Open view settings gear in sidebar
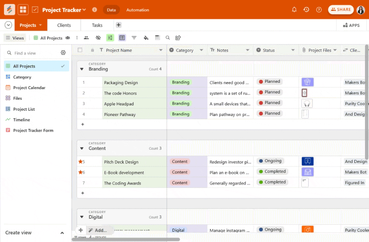369x242 pixels. point(63,53)
